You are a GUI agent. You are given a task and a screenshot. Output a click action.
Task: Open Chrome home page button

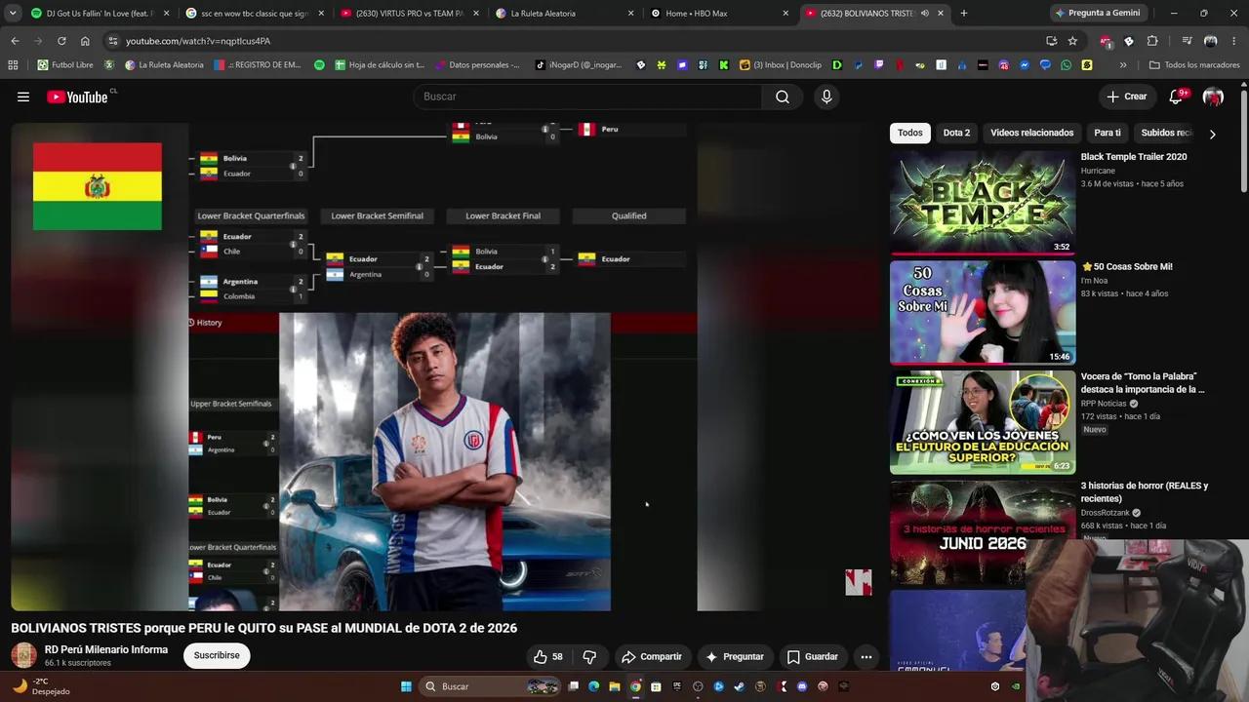[x=85, y=41]
